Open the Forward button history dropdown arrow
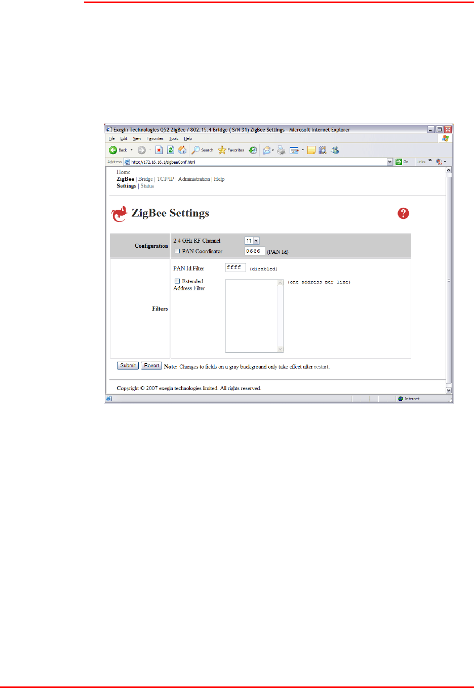474x690 pixels. [150, 150]
